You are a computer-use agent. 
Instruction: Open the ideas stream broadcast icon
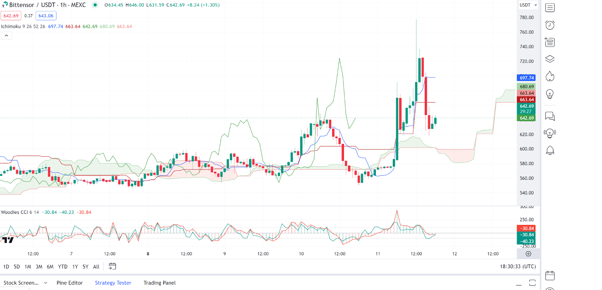click(x=550, y=133)
